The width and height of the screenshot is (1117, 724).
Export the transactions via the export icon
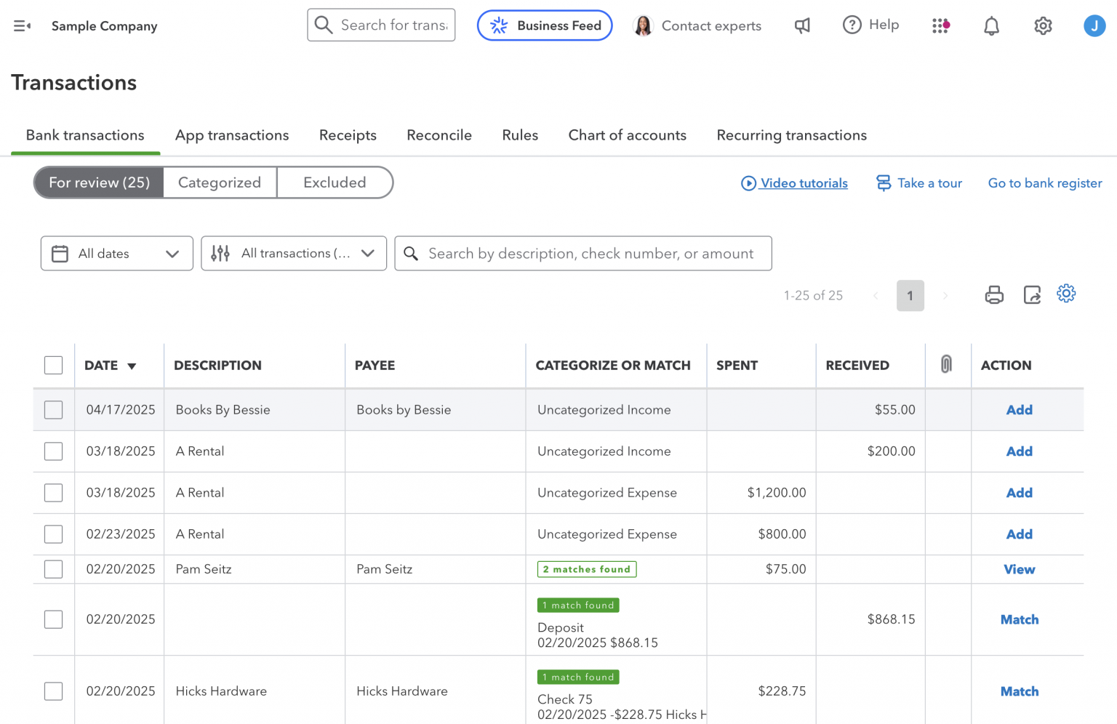[x=1032, y=294]
